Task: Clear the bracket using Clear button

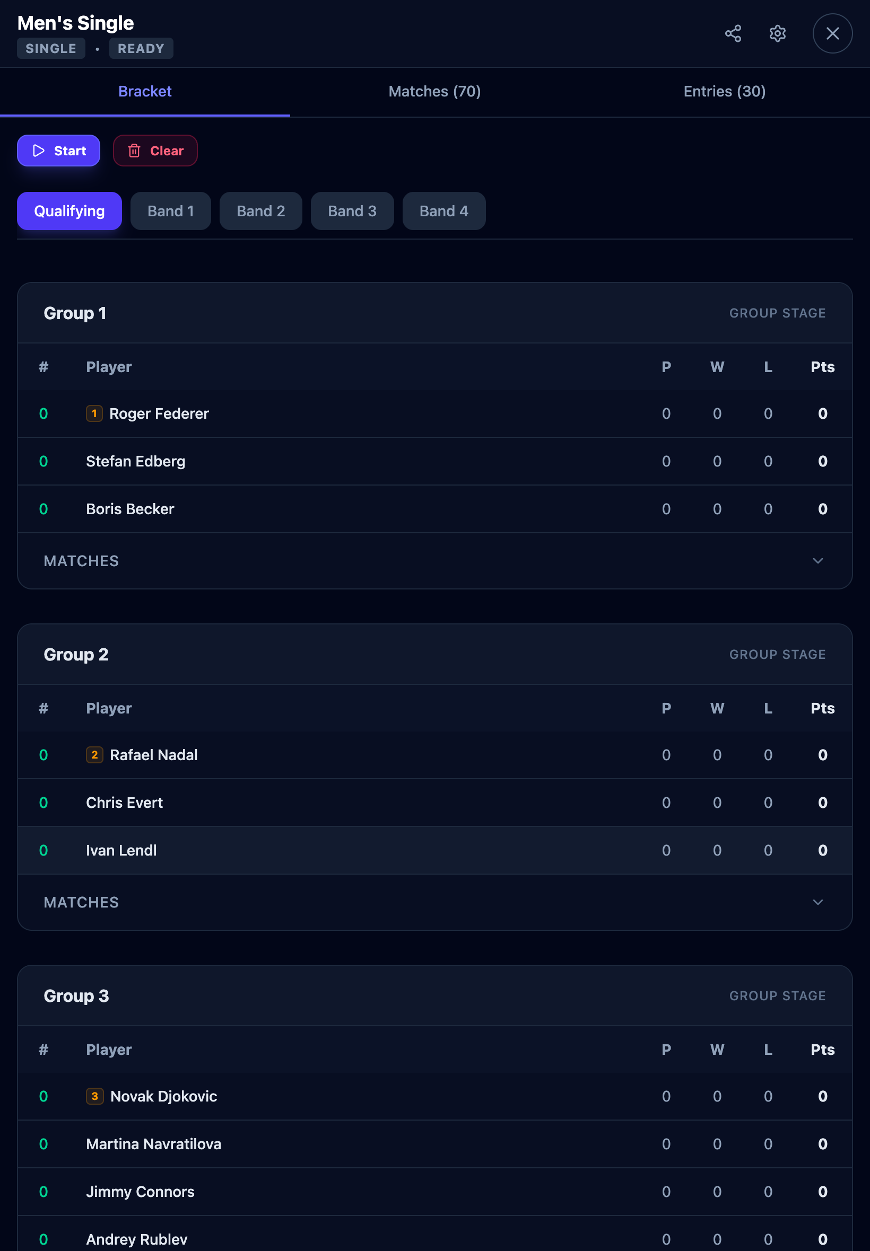Action: pos(155,151)
